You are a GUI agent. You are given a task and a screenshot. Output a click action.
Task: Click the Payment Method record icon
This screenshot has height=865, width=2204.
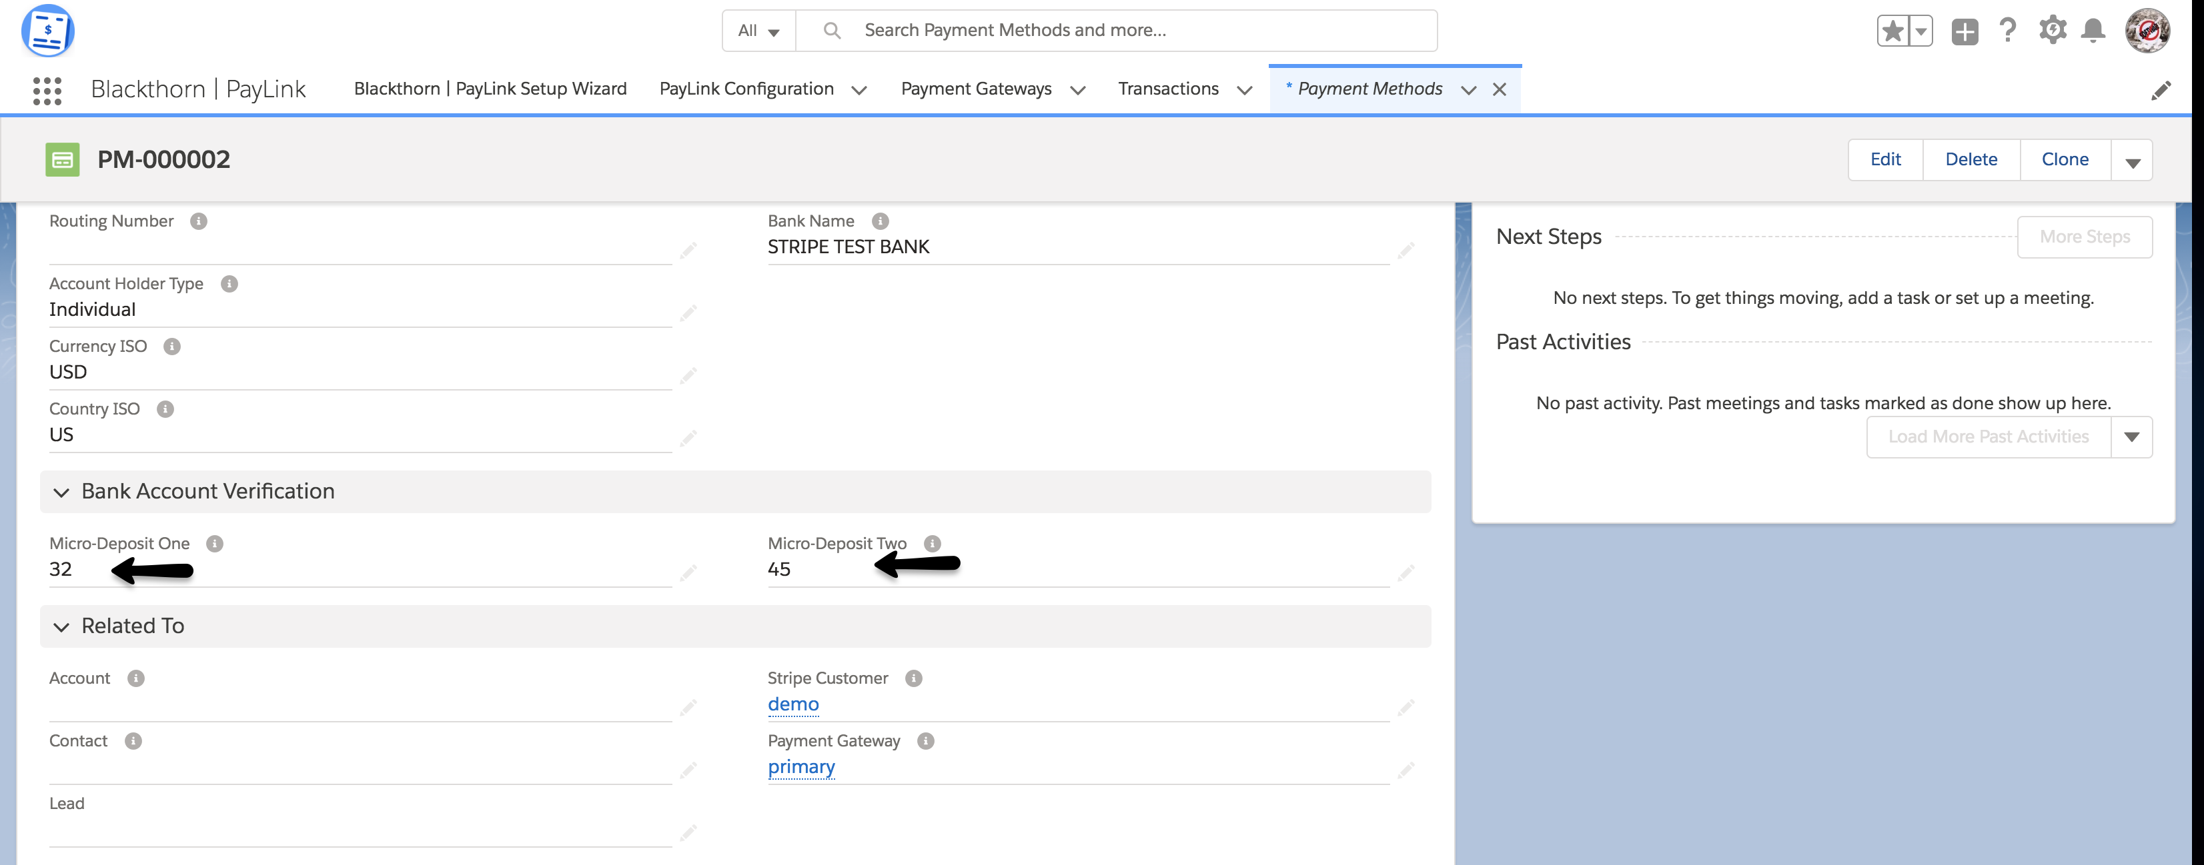(x=63, y=160)
